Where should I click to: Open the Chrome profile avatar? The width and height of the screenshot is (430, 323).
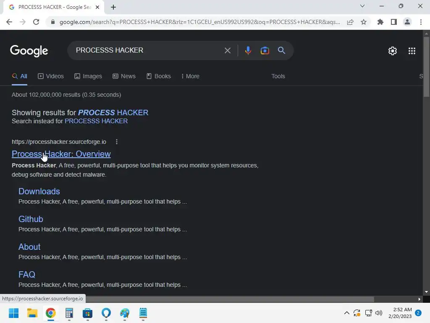tap(407, 22)
